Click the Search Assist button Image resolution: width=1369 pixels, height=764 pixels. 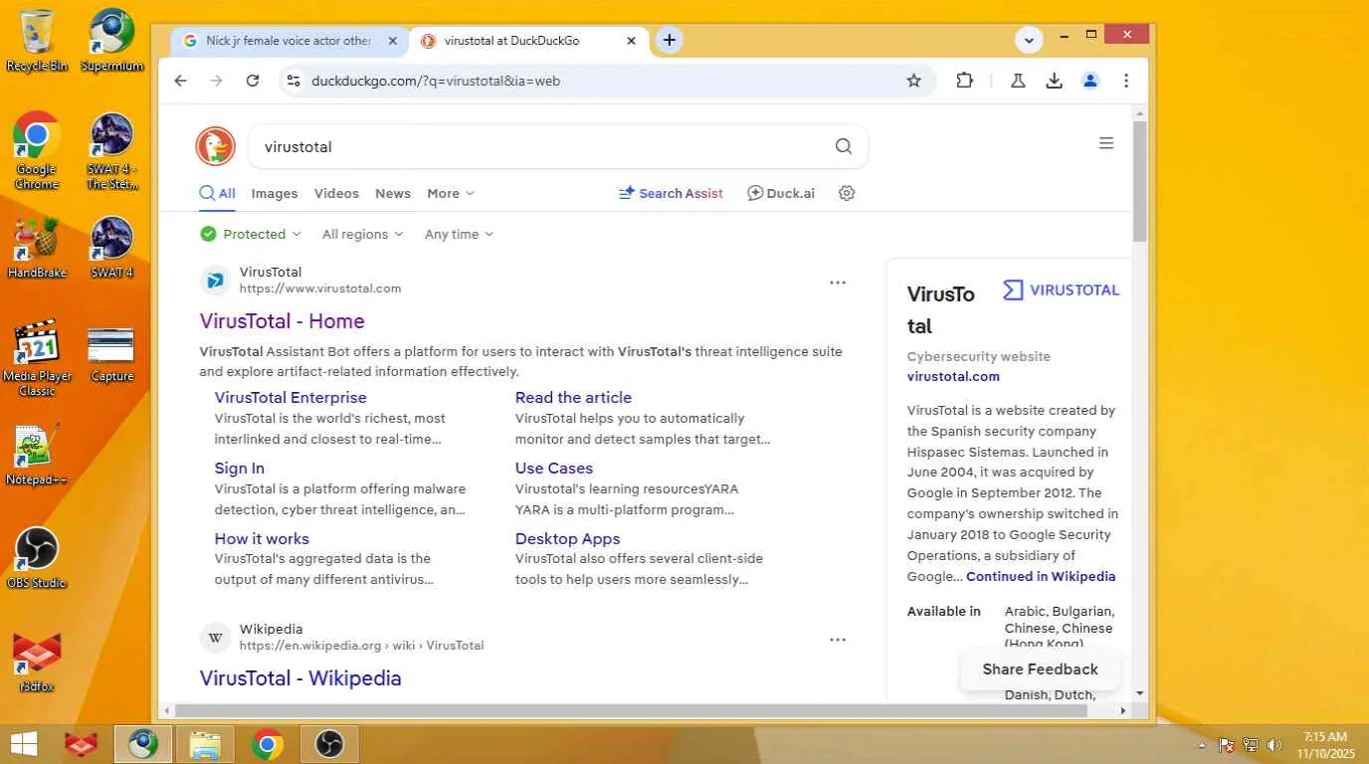click(671, 193)
